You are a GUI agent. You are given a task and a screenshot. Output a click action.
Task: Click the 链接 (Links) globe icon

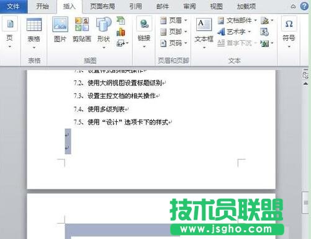point(144,24)
